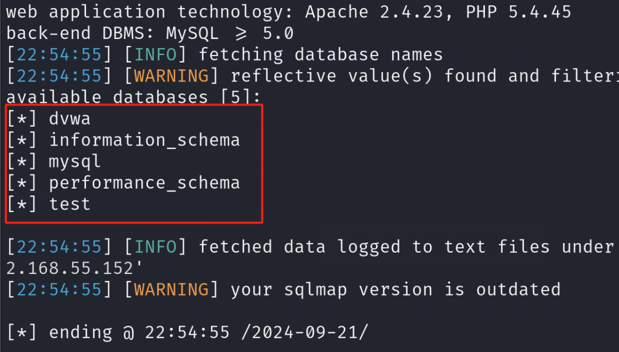
Task: Click the asterisk marker beside test
Action: point(22,204)
